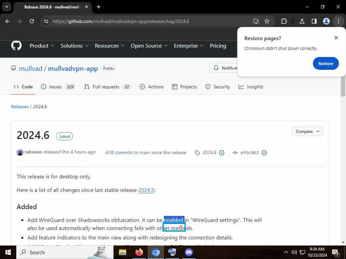This screenshot has height=259, width=346.
Task: Show hidden system tray icons
Action: pos(286,252)
